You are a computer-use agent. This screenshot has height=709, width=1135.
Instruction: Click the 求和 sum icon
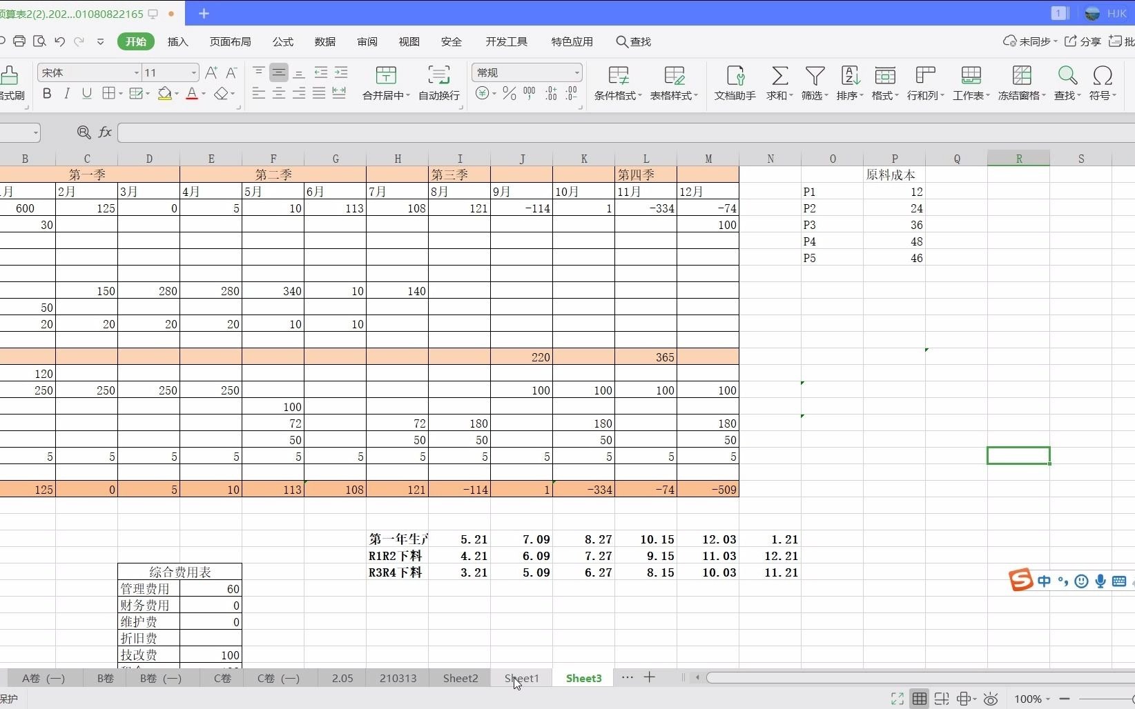point(779,75)
